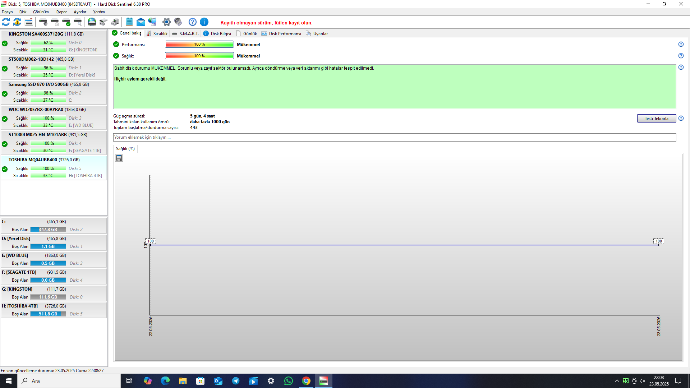Click the comment input field
Viewport: 690px width, 388px height.
[394, 137]
